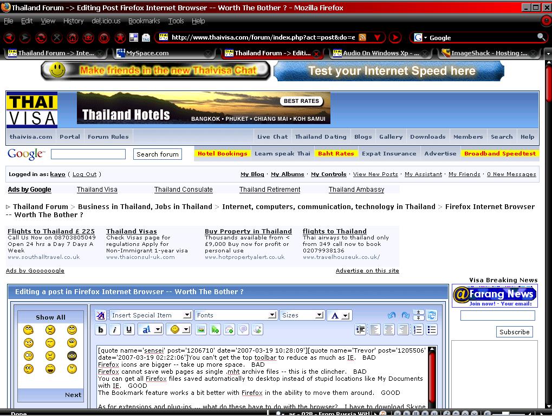Viewport: 552px width, 416px height.
Task: Open the Insert Special Item dropdown
Action: coord(151,315)
